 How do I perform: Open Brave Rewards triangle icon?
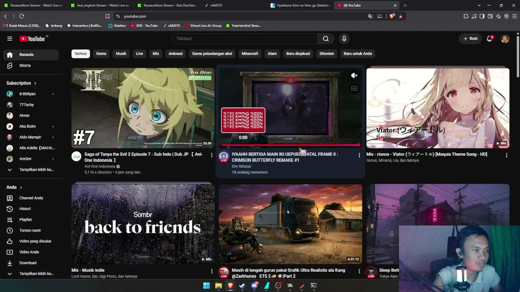pyautogui.click(x=401, y=16)
